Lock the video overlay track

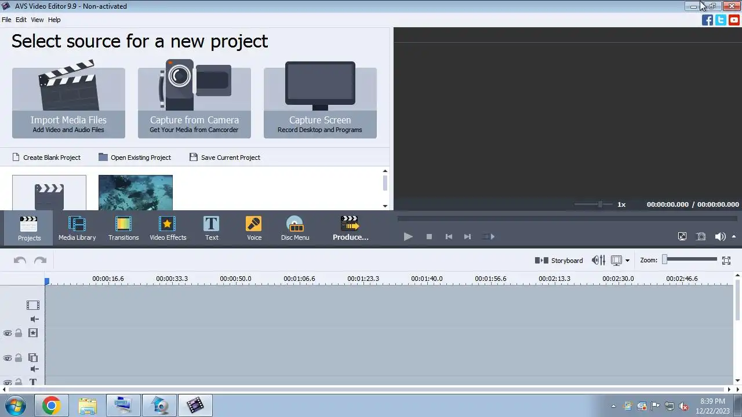(x=19, y=358)
